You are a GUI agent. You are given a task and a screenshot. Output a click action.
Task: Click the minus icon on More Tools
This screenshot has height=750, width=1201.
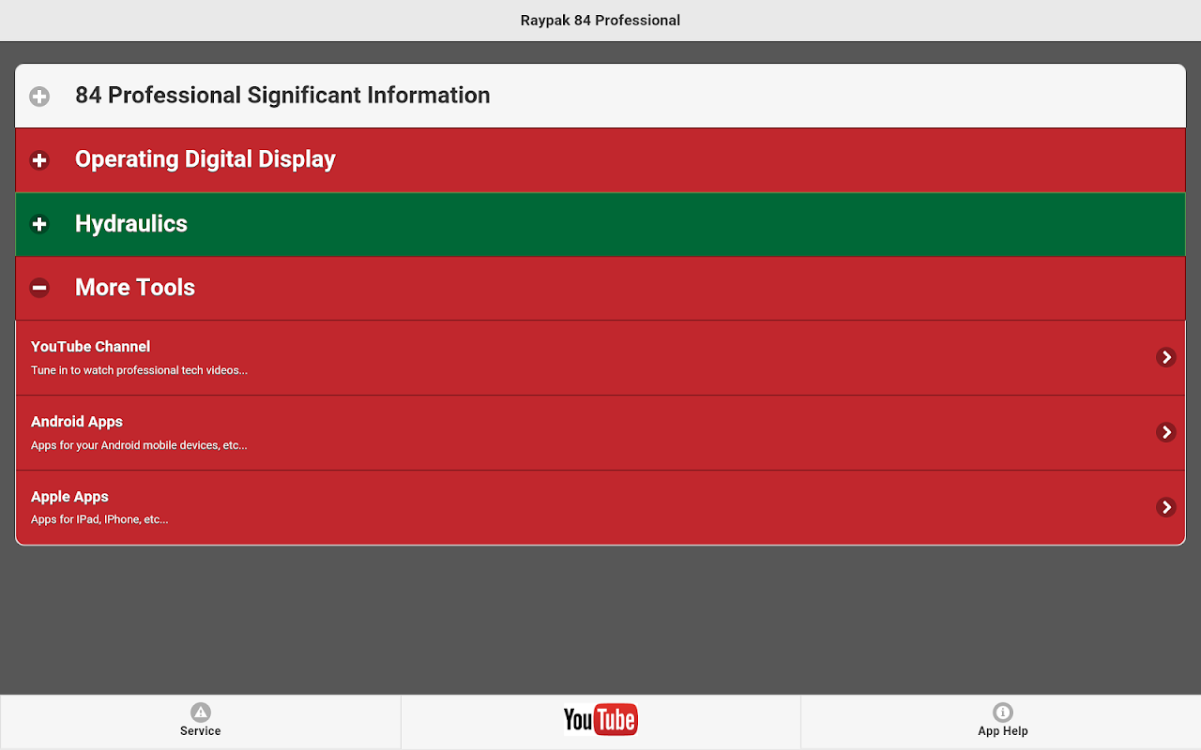pyautogui.click(x=39, y=288)
